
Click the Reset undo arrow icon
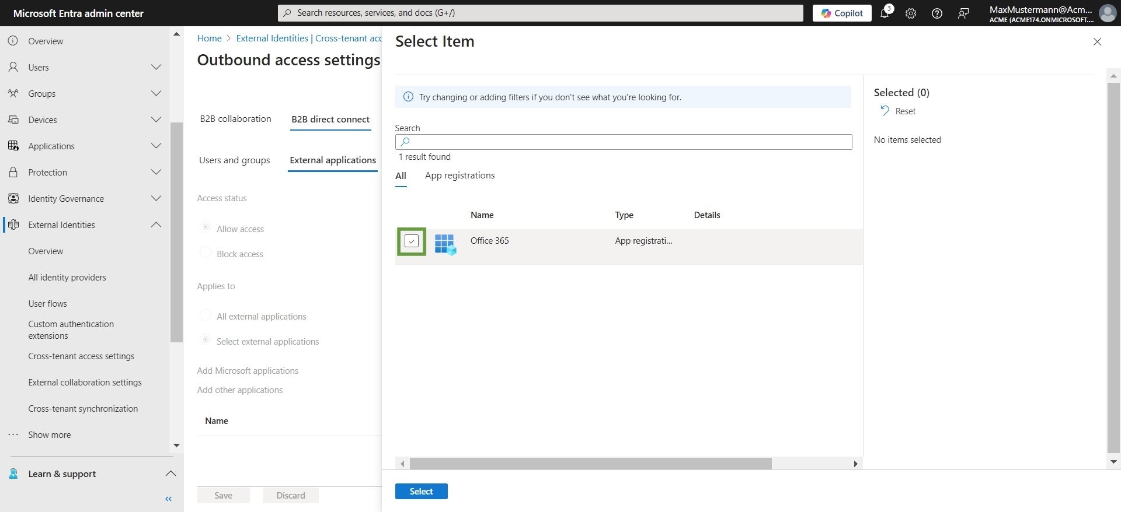tap(885, 111)
